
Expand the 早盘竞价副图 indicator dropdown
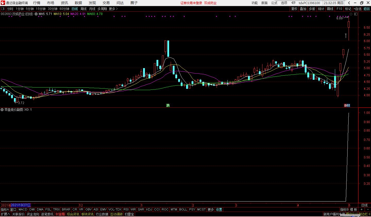2,110
